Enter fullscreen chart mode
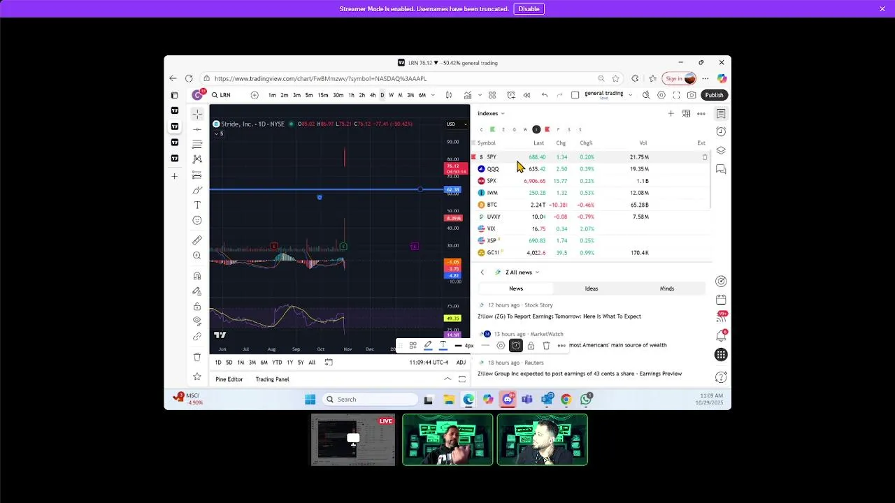This screenshot has height=503, width=895. coord(676,95)
